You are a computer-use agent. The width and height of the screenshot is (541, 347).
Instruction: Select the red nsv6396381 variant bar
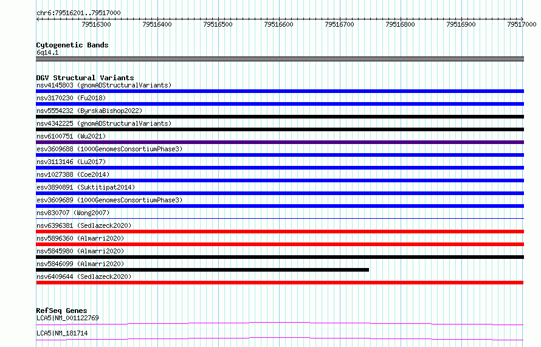(280, 232)
